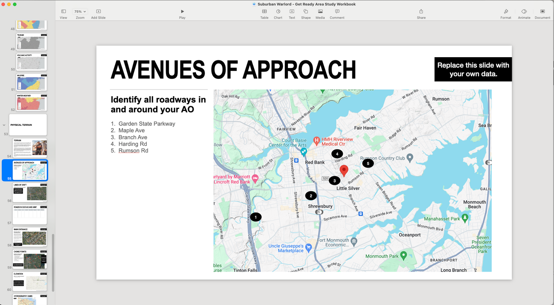This screenshot has height=305, width=554.
Task: Select the Elevation slide thumbnail
Action: [x=30, y=282]
